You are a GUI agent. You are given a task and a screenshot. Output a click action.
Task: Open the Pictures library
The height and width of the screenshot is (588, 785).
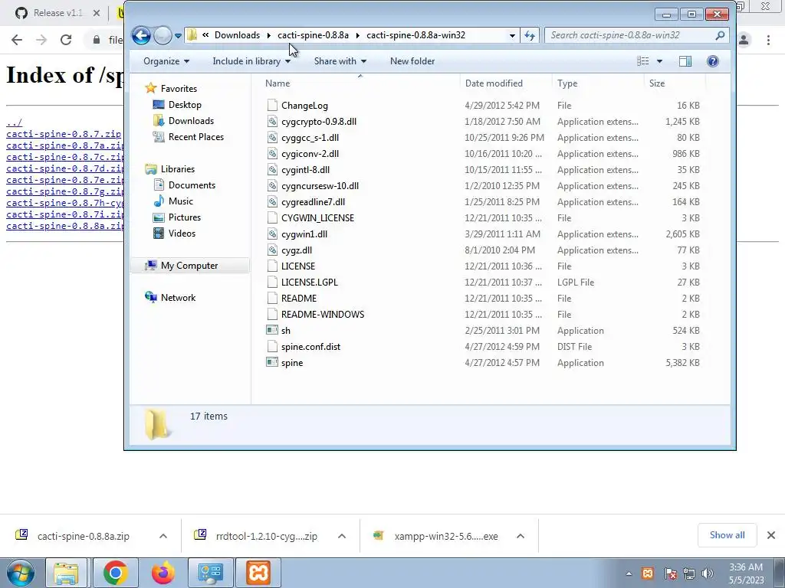pyautogui.click(x=184, y=217)
